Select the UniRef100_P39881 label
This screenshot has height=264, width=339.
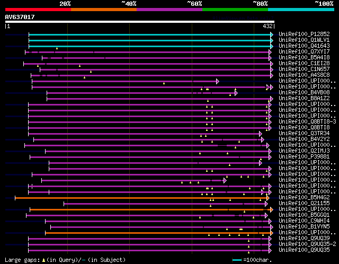(x=304, y=157)
